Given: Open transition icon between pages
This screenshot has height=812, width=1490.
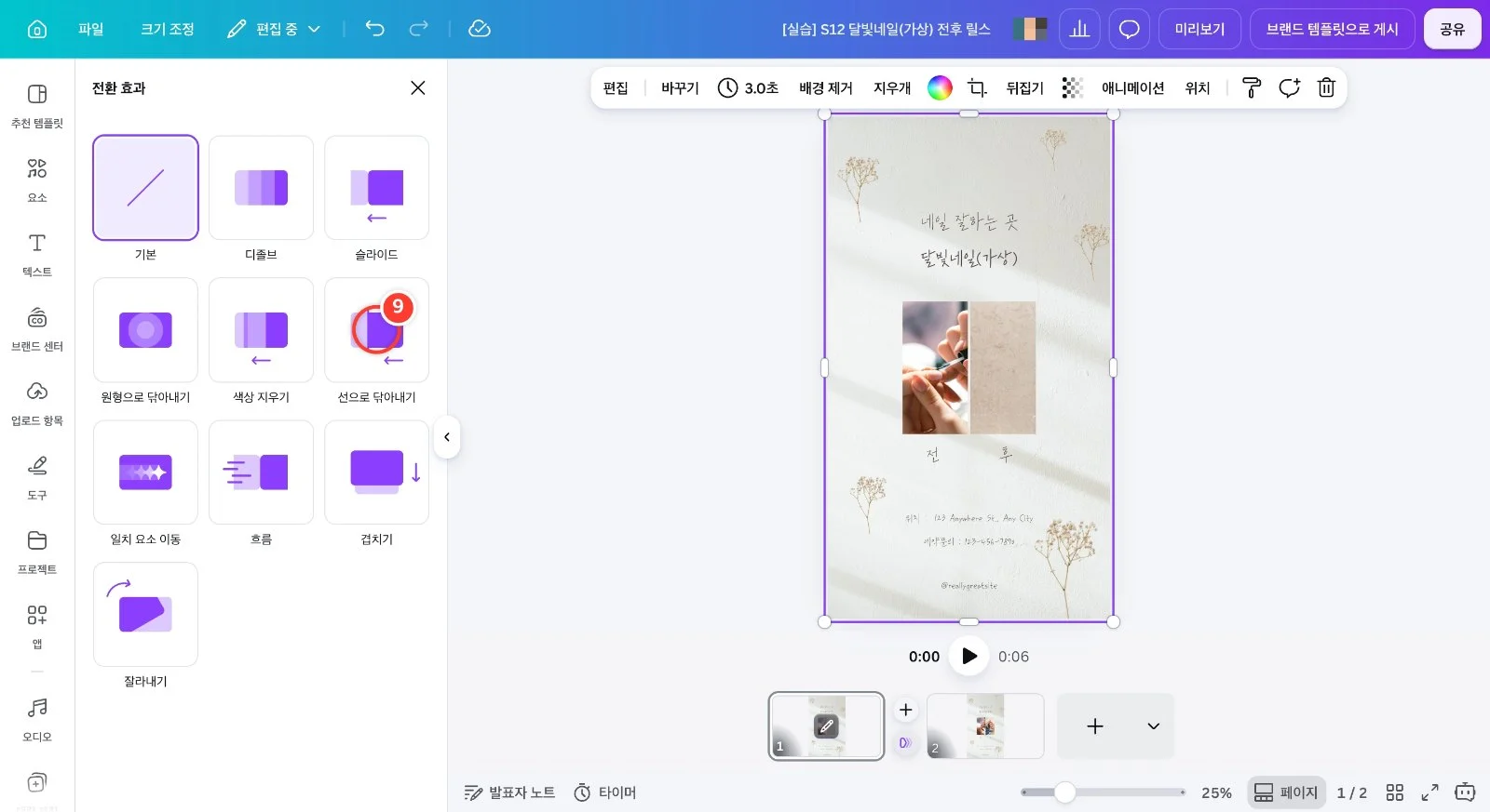Looking at the screenshot, I should click(x=905, y=743).
